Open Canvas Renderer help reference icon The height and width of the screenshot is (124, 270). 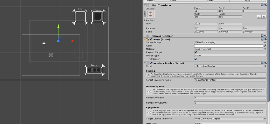tap(262, 36)
